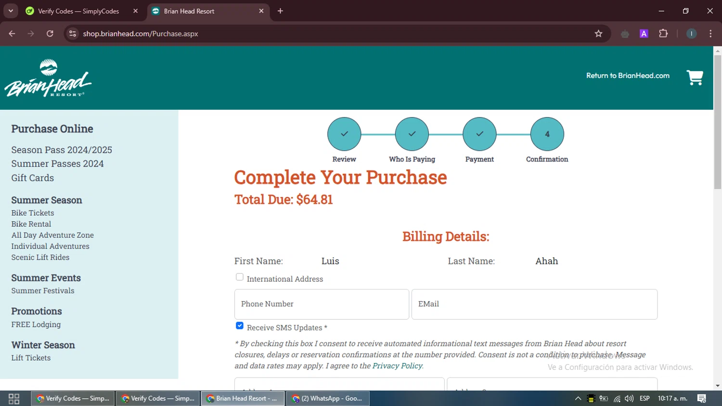722x406 pixels.
Task: Open the FREE Lodging promotion
Action: 36,324
